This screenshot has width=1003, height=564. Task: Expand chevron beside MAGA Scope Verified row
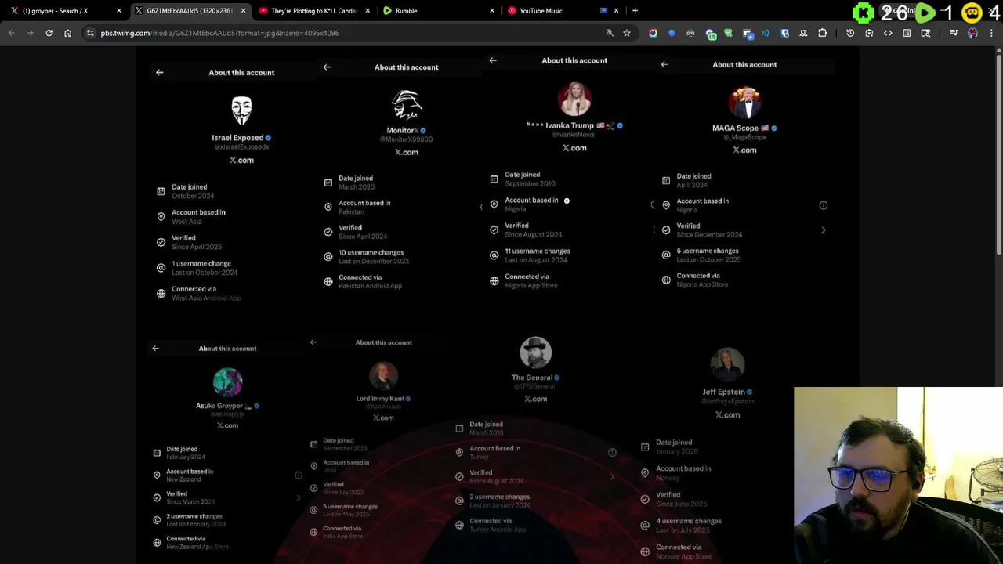(x=824, y=230)
